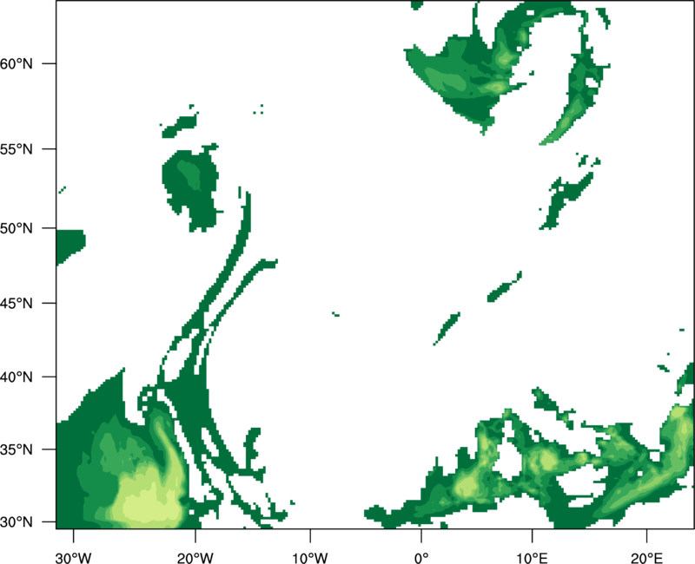Click the 50°N latitude label
Image resolution: width=695 pixels, height=564 pixels.
(x=17, y=228)
